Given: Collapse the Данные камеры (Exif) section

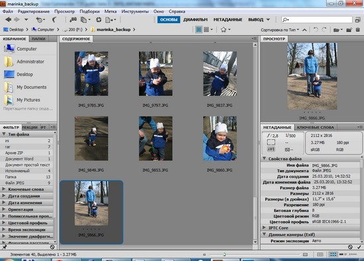Looking at the screenshot, I should pos(265,235).
